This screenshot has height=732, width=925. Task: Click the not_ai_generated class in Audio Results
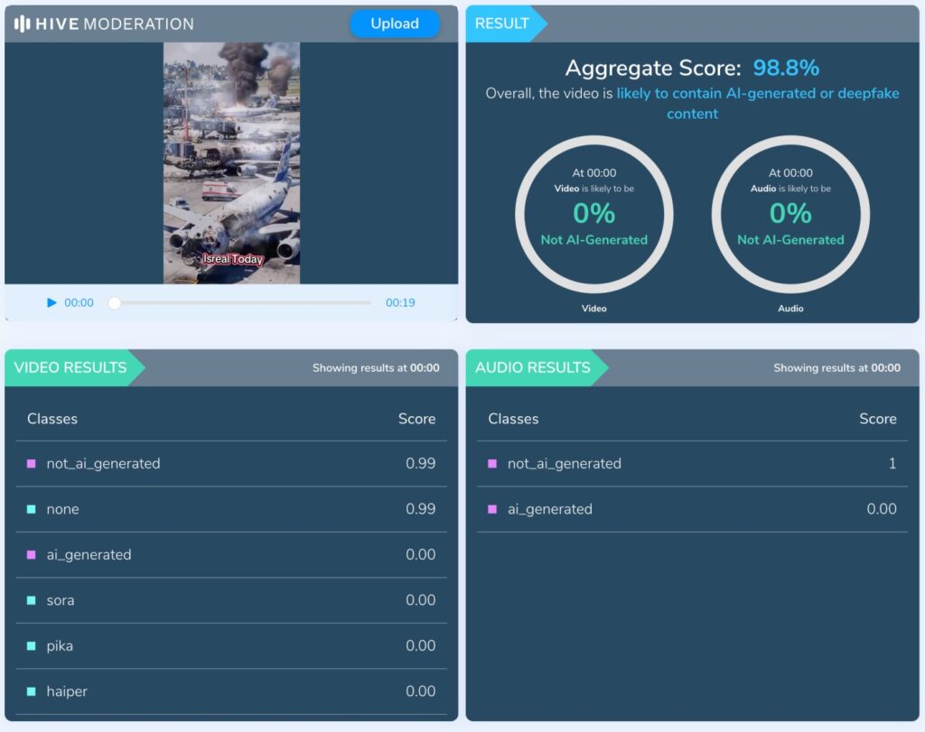[x=564, y=464]
